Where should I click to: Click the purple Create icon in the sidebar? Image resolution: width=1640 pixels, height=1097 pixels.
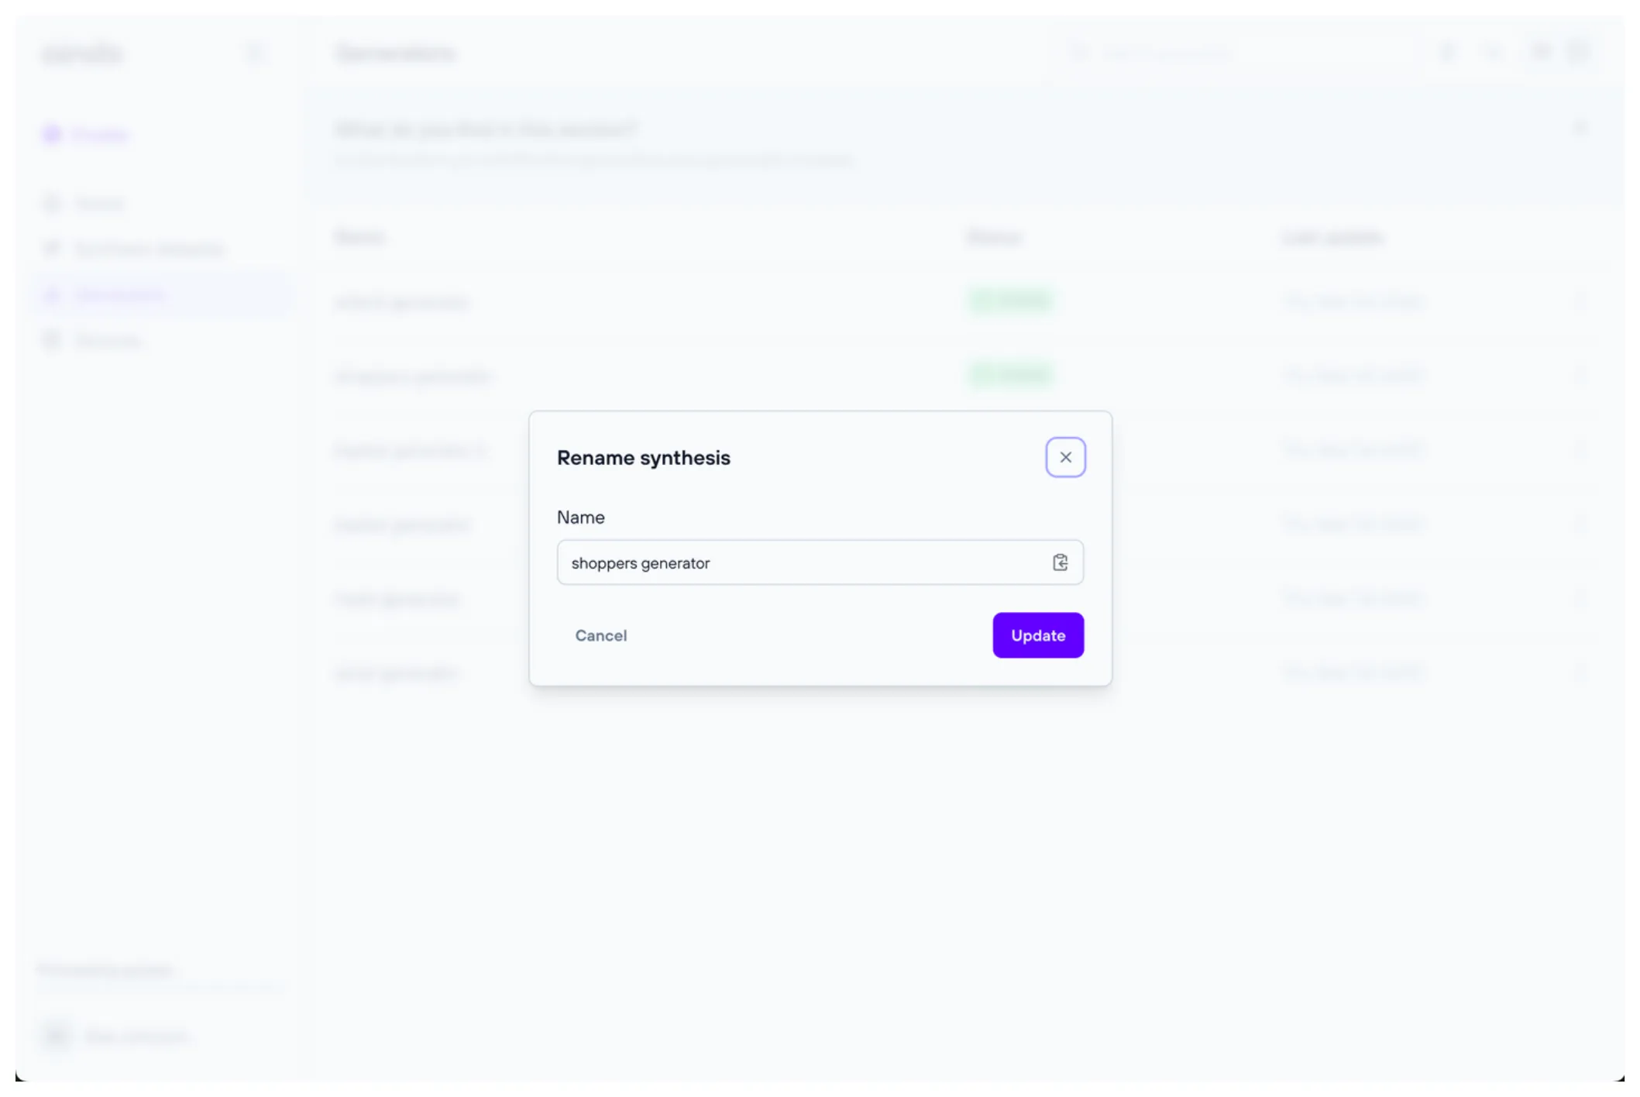(x=53, y=135)
